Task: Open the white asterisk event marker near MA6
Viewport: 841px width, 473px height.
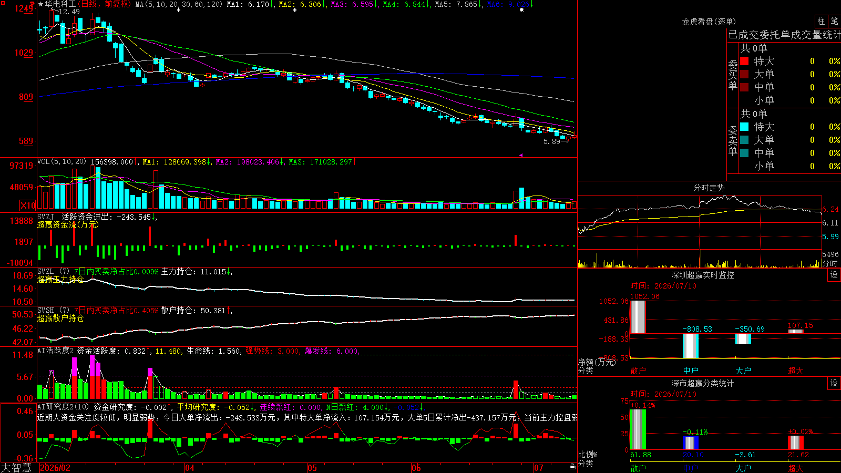Action: coord(521,10)
